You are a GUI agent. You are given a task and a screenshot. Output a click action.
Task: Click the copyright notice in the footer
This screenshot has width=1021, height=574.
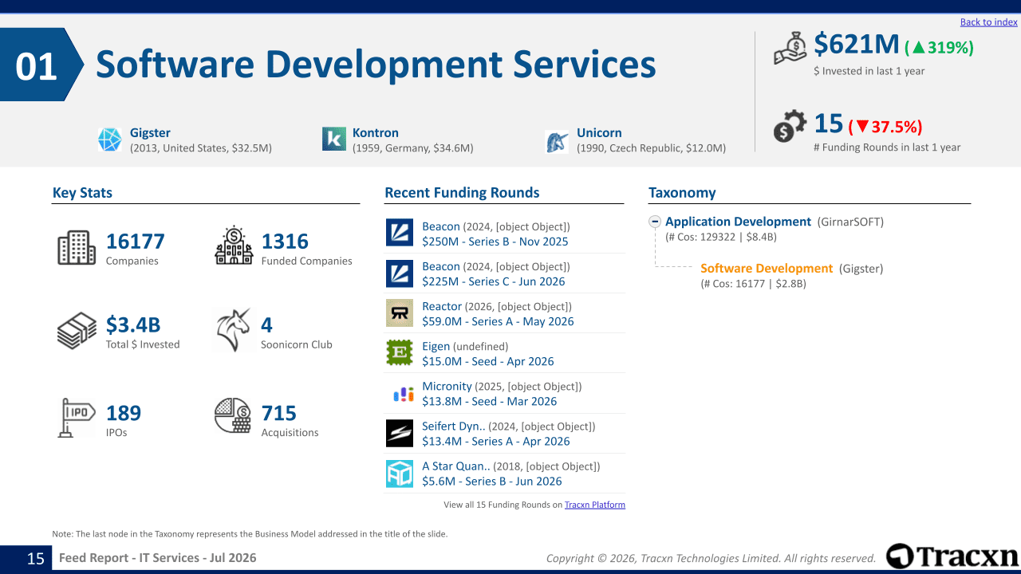pyautogui.click(x=711, y=559)
